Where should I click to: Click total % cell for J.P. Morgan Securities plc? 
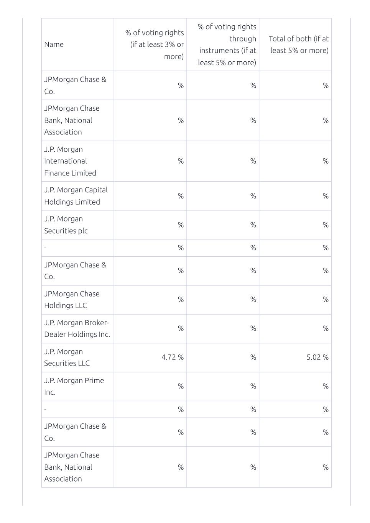[326, 225]
